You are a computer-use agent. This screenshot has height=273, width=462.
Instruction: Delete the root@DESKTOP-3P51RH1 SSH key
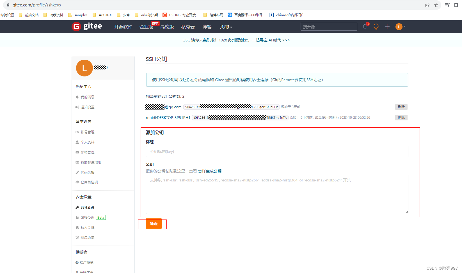[x=401, y=117]
